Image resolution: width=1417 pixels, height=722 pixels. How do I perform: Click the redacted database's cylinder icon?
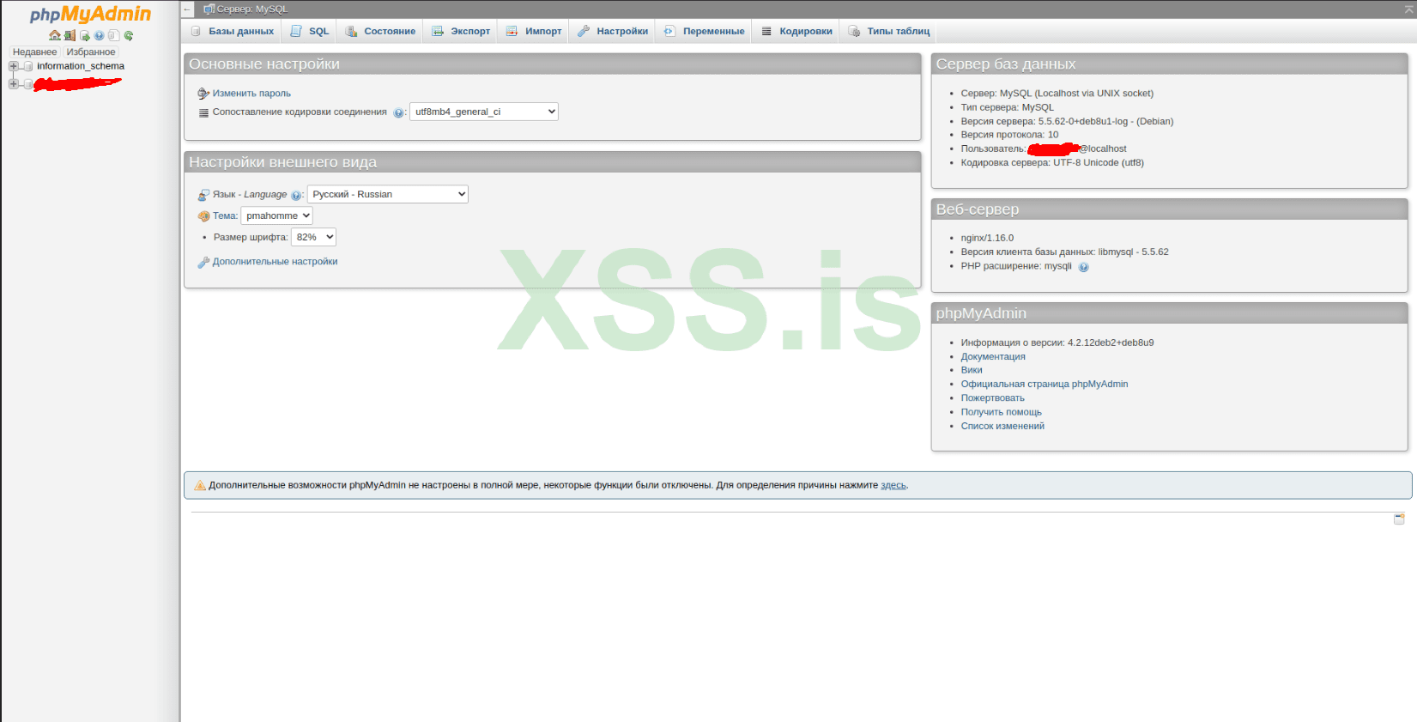click(x=28, y=84)
